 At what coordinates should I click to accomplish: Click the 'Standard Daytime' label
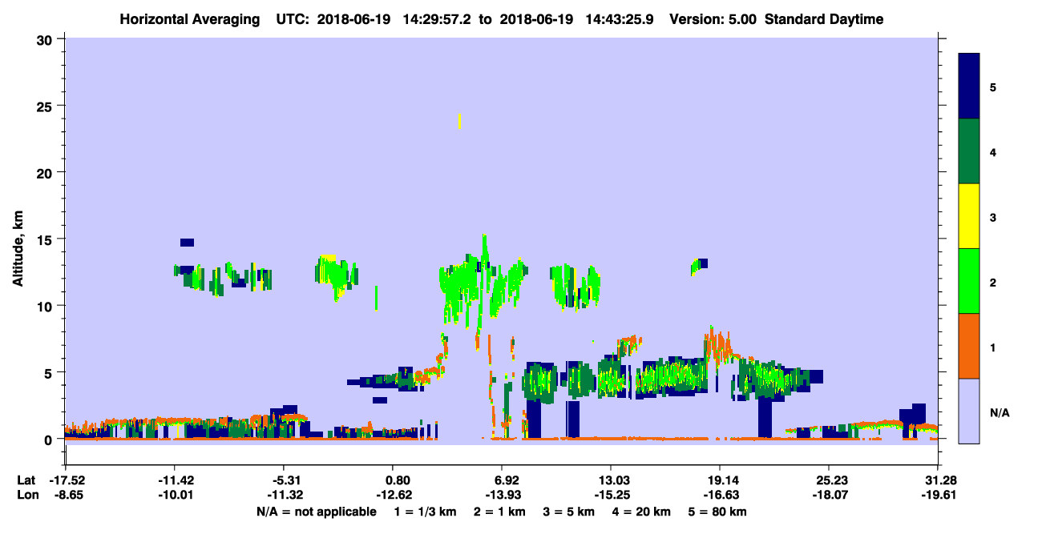pyautogui.click(x=824, y=19)
